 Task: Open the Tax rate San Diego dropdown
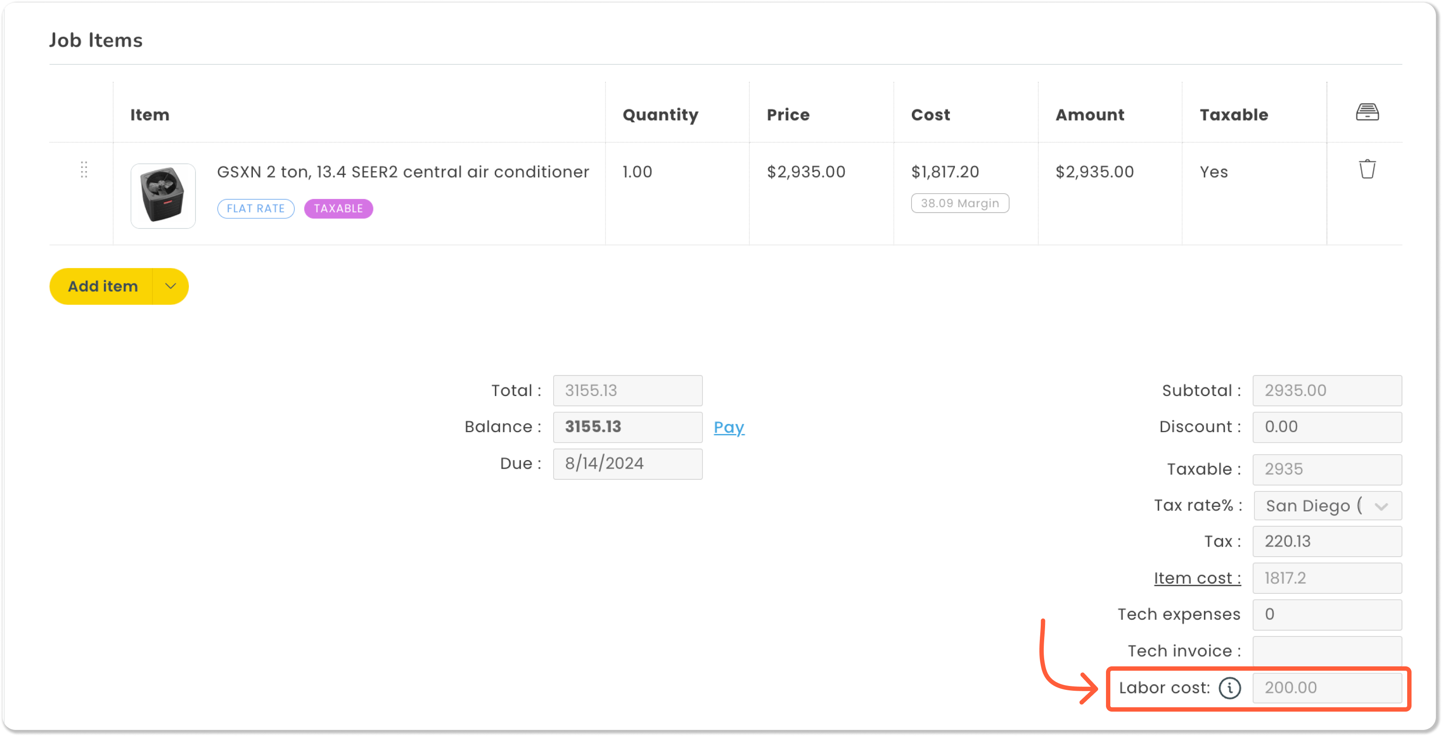click(1327, 506)
